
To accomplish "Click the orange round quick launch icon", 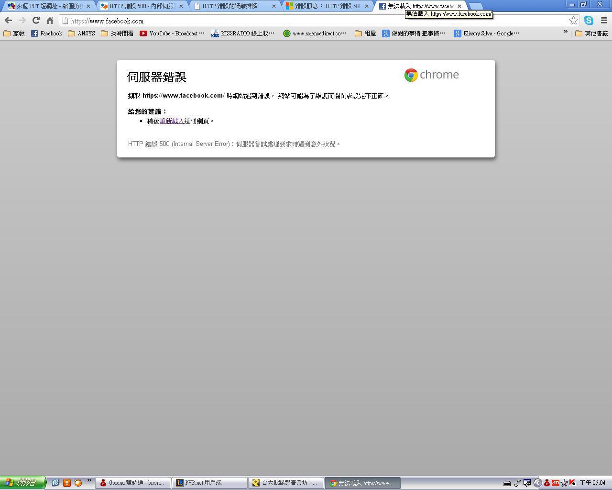I will pyautogui.click(x=78, y=483).
